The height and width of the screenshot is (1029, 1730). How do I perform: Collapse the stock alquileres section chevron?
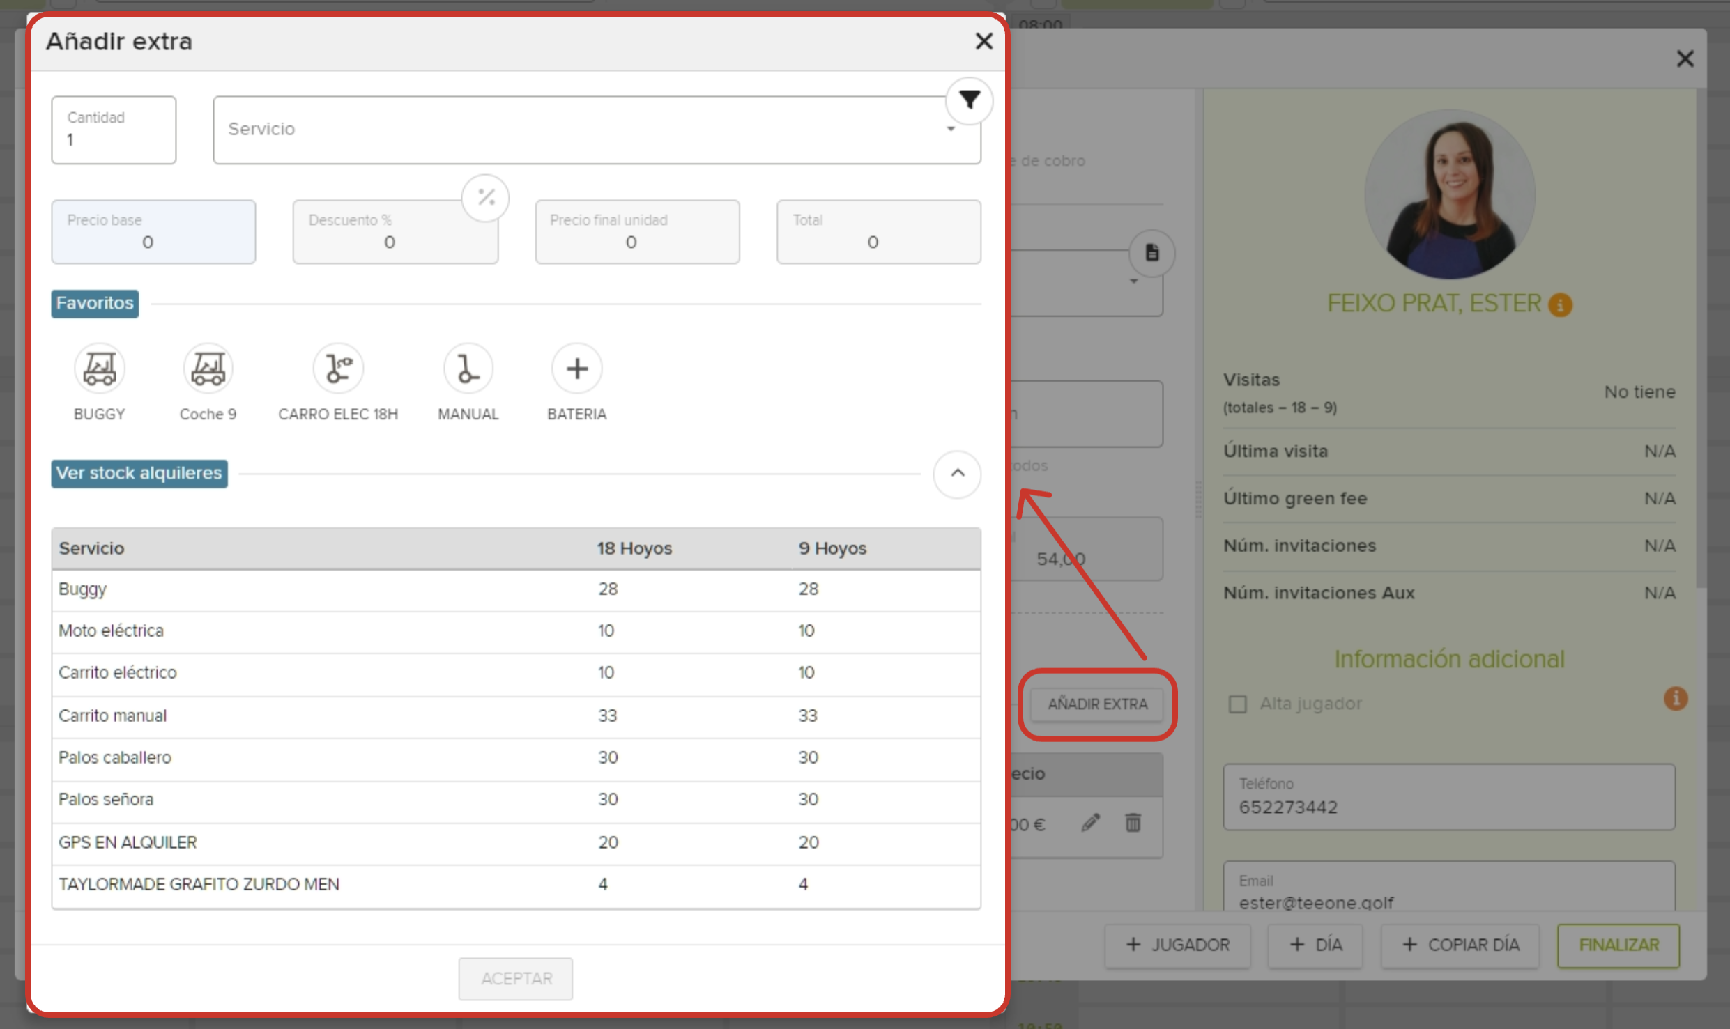tap(957, 474)
